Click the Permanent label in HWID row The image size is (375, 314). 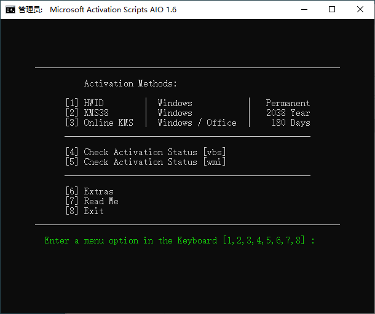[288, 103]
